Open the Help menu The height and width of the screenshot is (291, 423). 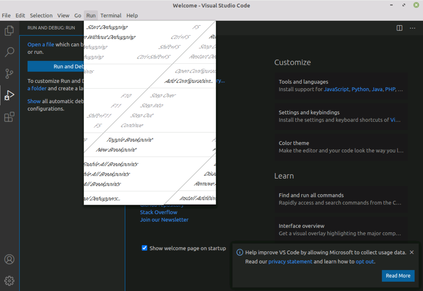click(x=132, y=15)
